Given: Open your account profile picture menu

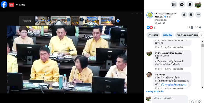Looking at the screenshot, I should tap(198, 4).
